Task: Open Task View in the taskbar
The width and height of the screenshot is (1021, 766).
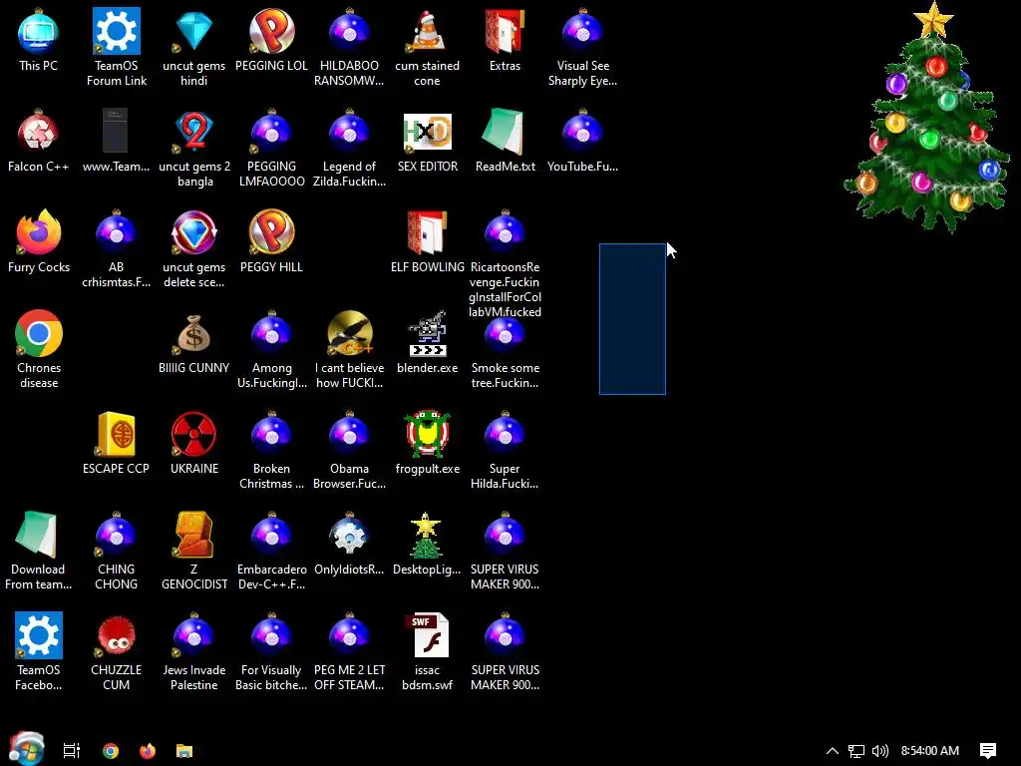Action: [72, 750]
